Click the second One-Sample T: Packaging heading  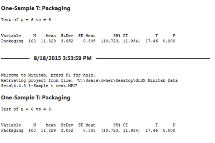point(35,98)
